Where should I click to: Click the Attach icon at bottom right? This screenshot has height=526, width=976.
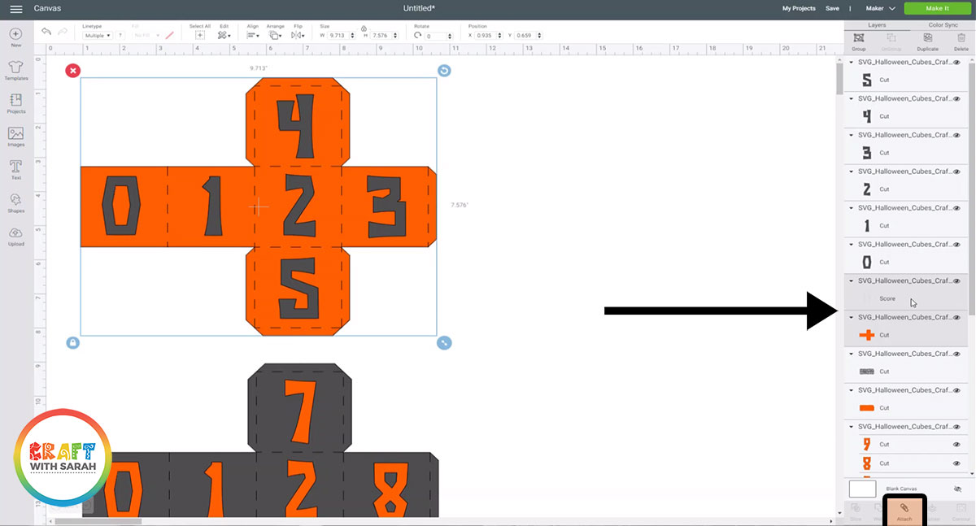[905, 508]
